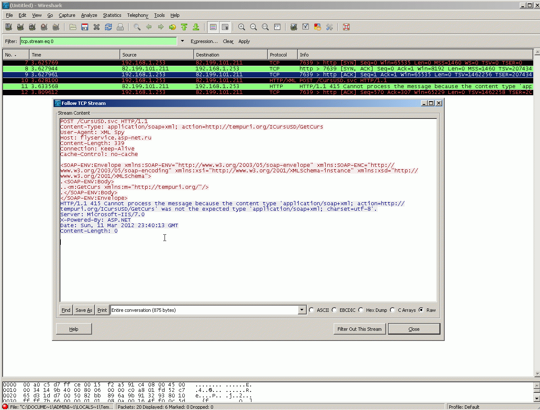
Task: Select packet 8 SYN, ACK row
Action: [268, 69]
